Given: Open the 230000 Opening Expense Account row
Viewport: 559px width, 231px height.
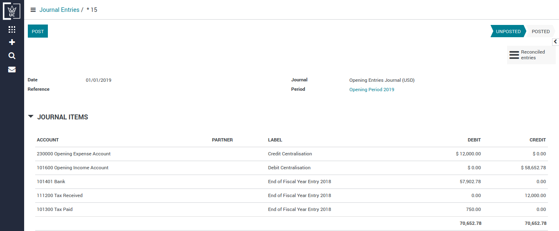Looking at the screenshot, I should coord(74,154).
